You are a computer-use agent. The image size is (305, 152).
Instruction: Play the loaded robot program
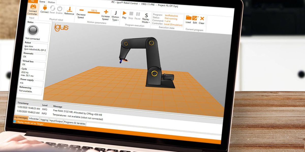pos(124,15)
